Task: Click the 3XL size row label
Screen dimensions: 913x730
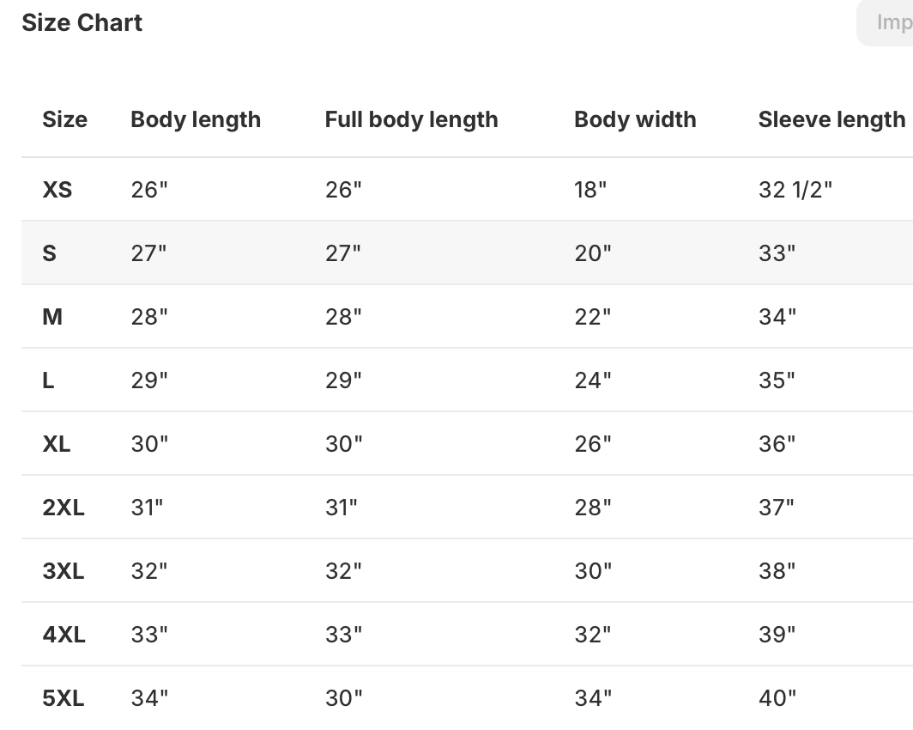Action: click(63, 571)
